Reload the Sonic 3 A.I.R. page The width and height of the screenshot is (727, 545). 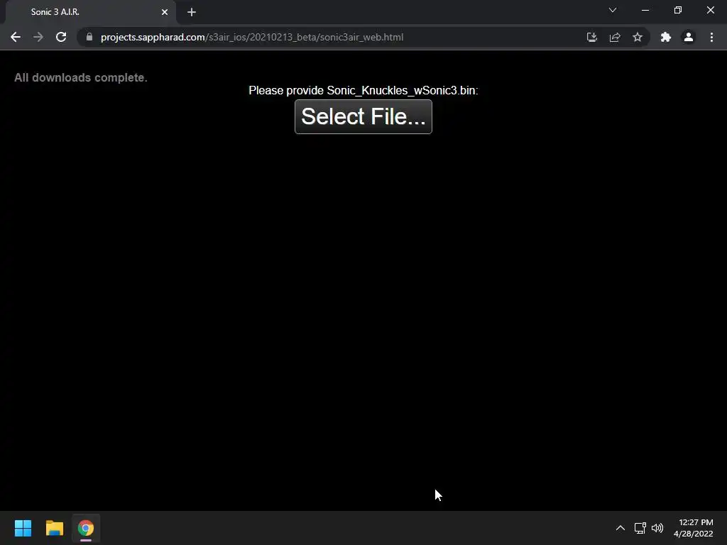point(61,37)
